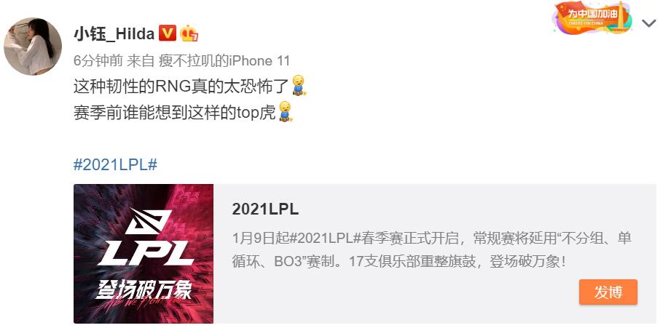Click the post text 赛季前谁能想到这样的top虎
671x328 pixels.
(175, 113)
